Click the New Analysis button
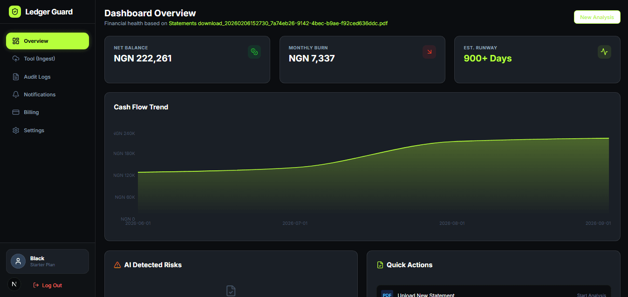 597,17
